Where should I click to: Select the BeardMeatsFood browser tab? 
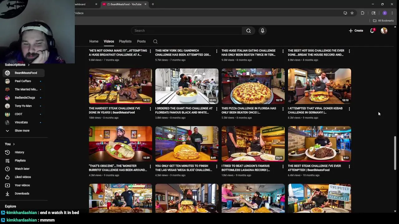[124, 4]
